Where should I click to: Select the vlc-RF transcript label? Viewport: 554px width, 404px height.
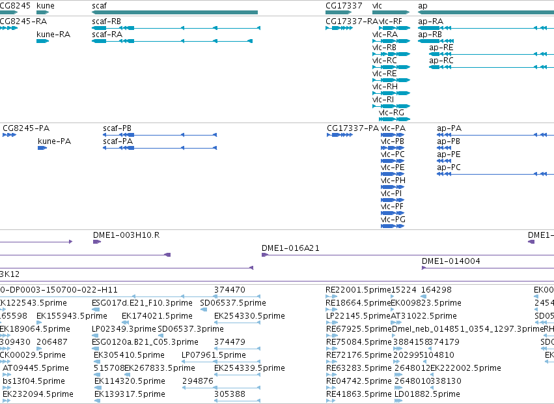(x=391, y=22)
